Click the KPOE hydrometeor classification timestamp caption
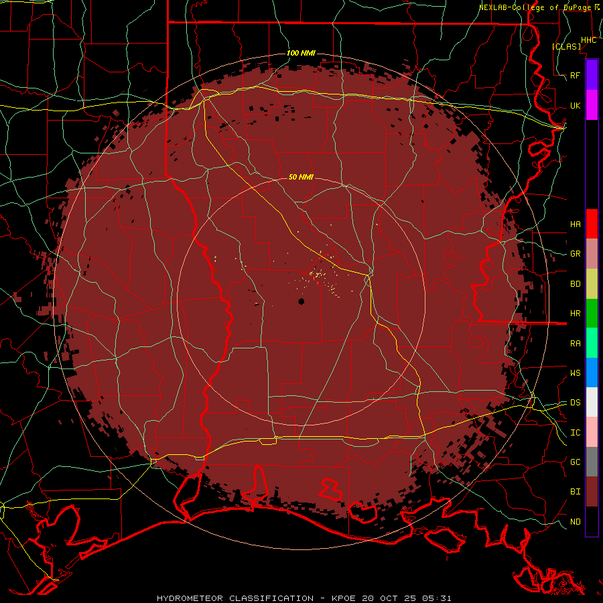This screenshot has height=603, width=603. pos(304,598)
